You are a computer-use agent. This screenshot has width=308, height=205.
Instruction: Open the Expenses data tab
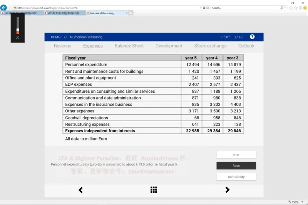pos(93,46)
